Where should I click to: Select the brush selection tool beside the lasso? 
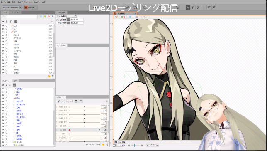(x=198, y=7)
